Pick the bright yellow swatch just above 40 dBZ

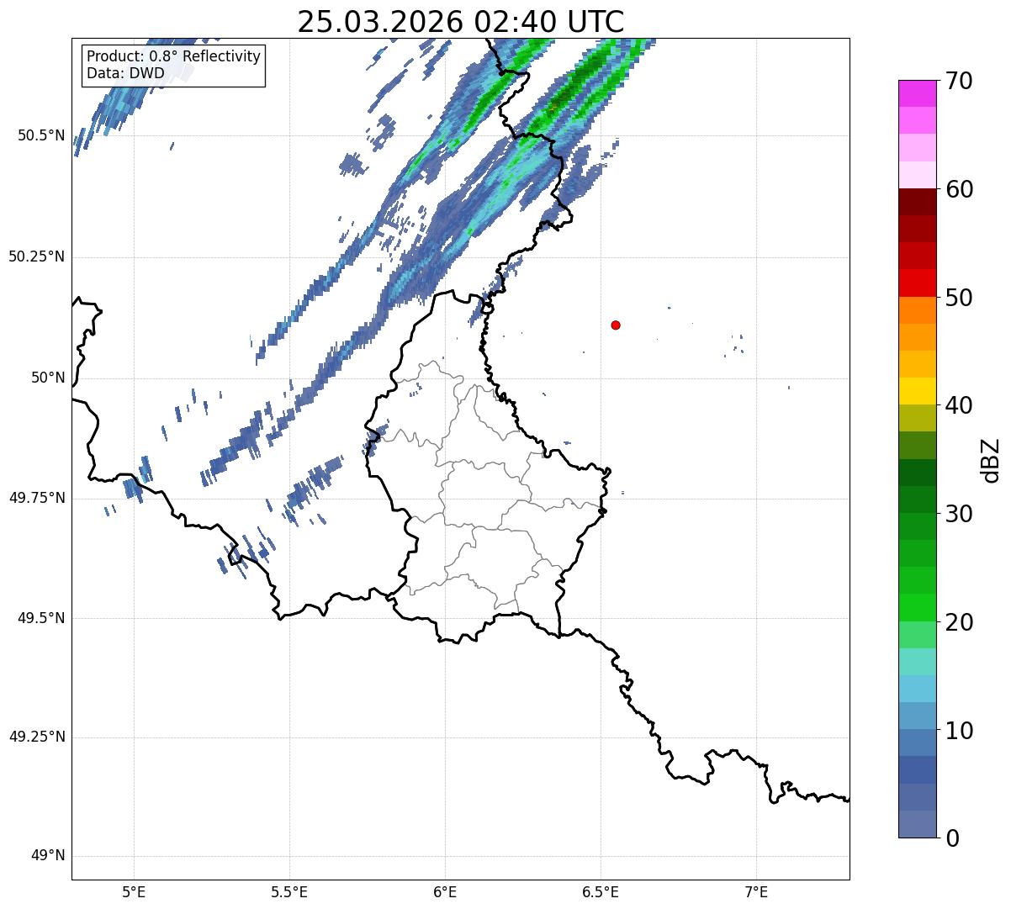tap(918, 392)
